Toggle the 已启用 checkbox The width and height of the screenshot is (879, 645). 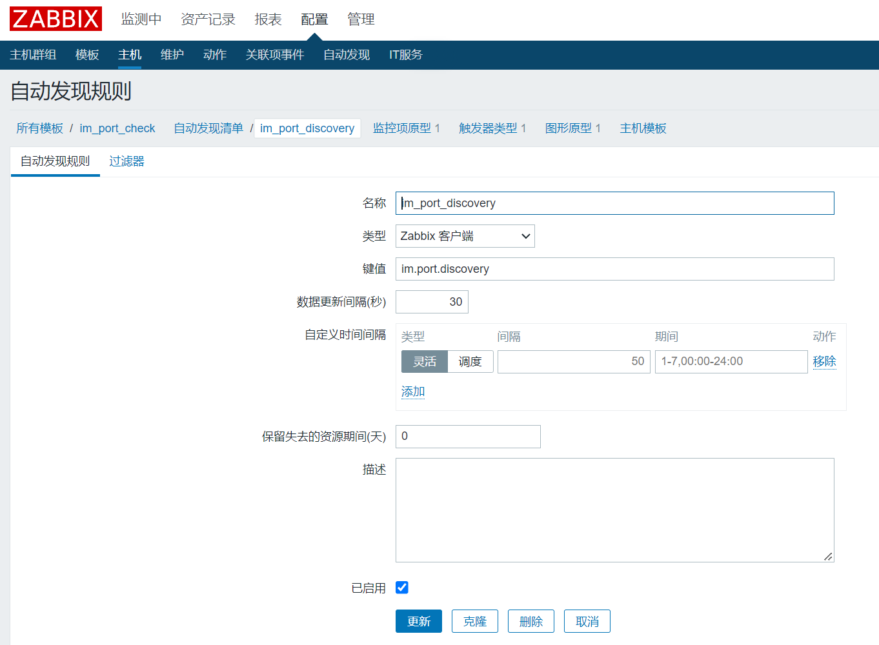(402, 588)
